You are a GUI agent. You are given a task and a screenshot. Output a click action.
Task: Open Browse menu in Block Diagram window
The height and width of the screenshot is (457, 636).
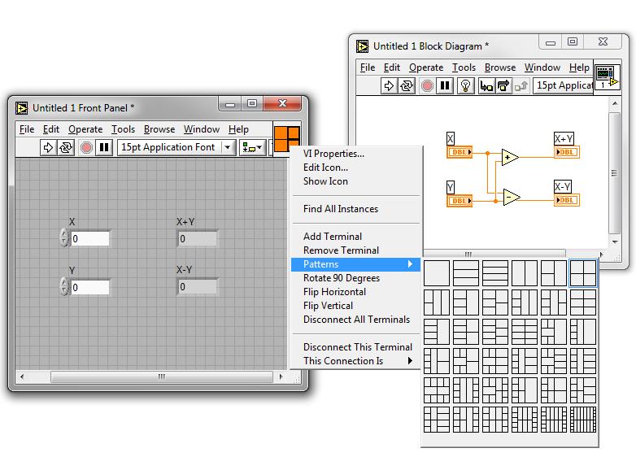coord(500,67)
